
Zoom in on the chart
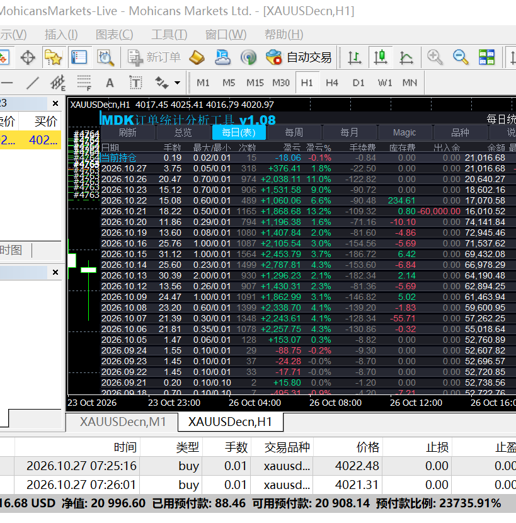435,58
